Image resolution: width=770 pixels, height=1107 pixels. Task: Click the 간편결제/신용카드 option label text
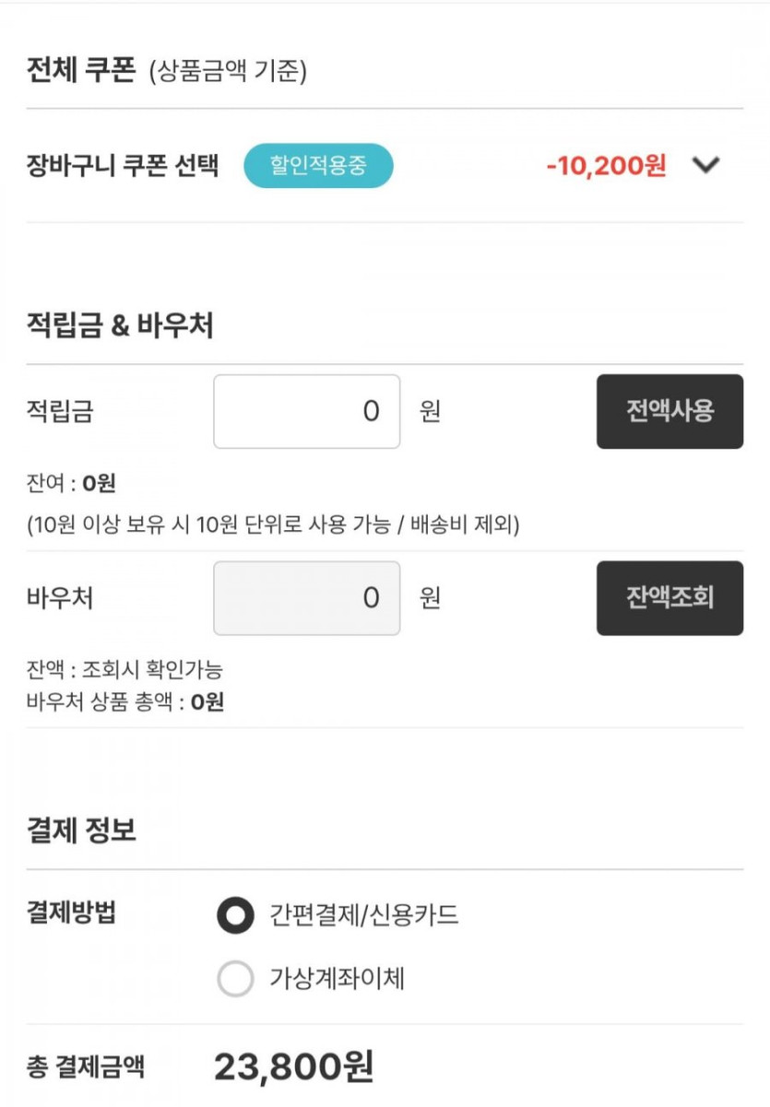[x=364, y=916]
